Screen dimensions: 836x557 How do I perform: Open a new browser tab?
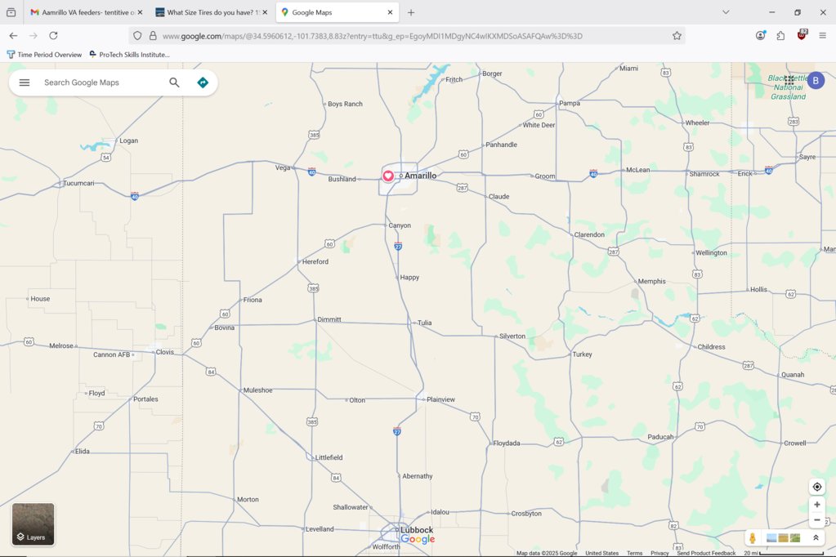[410, 12]
